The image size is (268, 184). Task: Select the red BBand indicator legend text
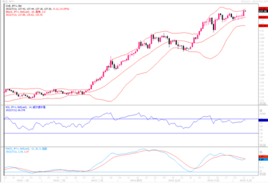click(x=25, y=12)
